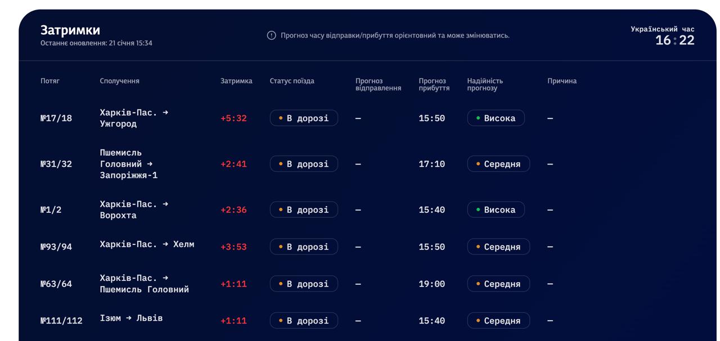
Task: Select the 'Статус поїзда' column header
Action: [x=292, y=81]
